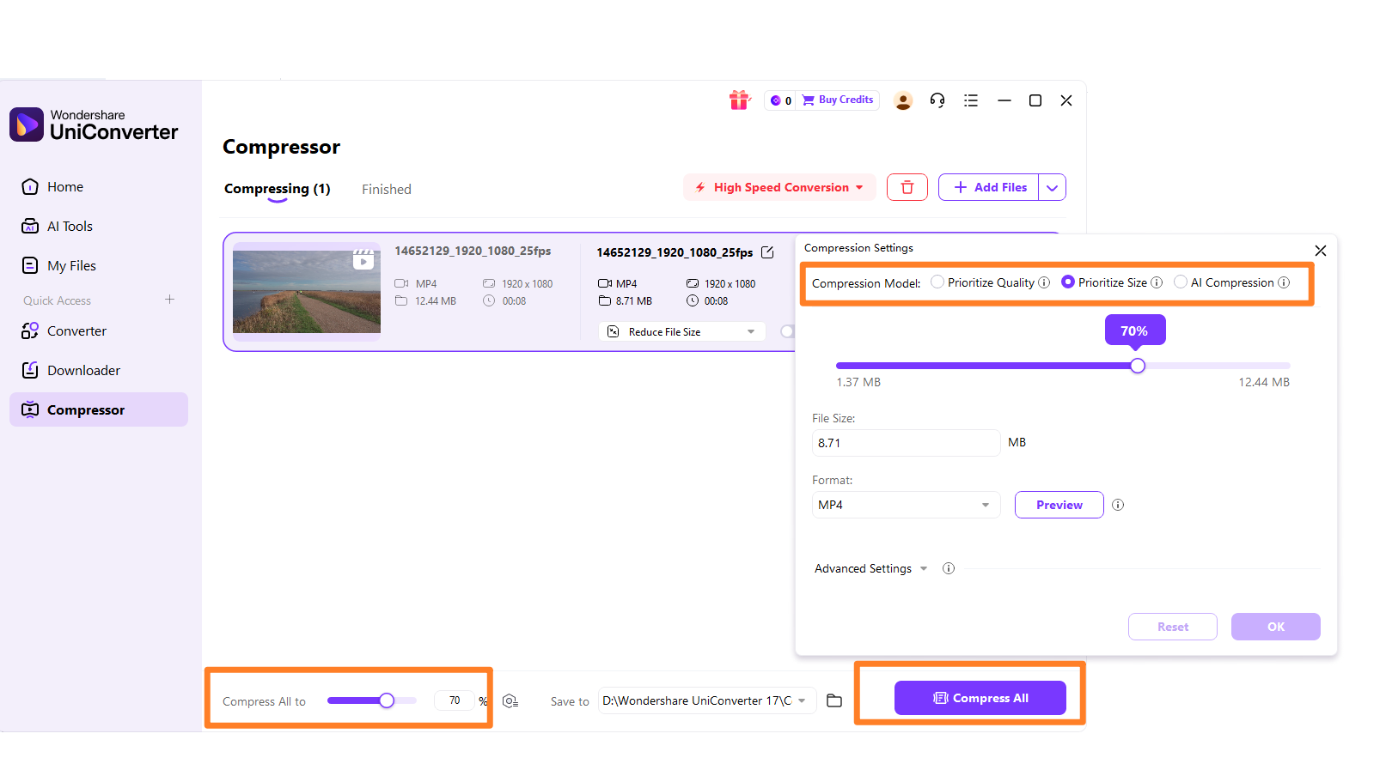Viewport: 1386px width, 770px height.
Task: Switch to the Finished tab
Action: [x=387, y=189]
